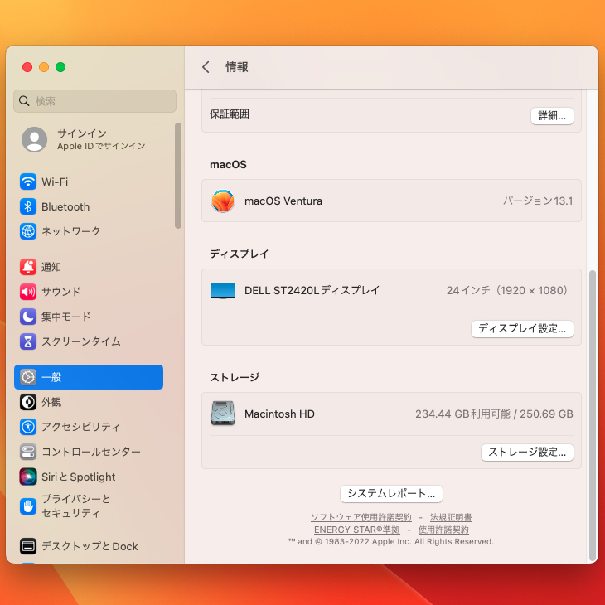This screenshot has height=605, width=605.
Task: Open Siri と Spotlight icon
Action: tap(28, 477)
